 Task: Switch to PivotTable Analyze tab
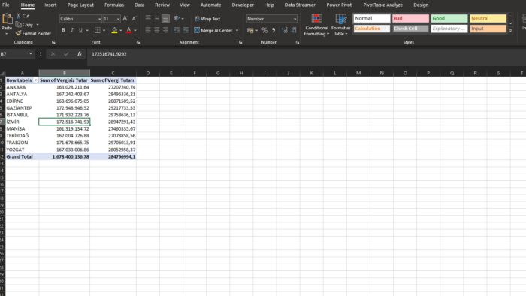point(382,5)
